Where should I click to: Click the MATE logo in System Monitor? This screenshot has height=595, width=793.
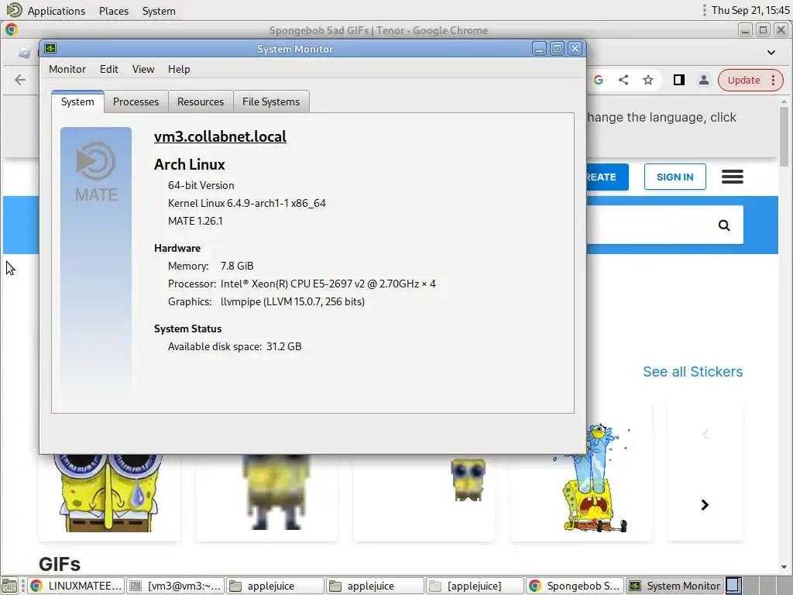tap(96, 172)
